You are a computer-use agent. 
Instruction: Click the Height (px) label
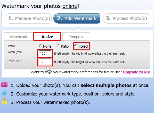[x=15, y=60]
